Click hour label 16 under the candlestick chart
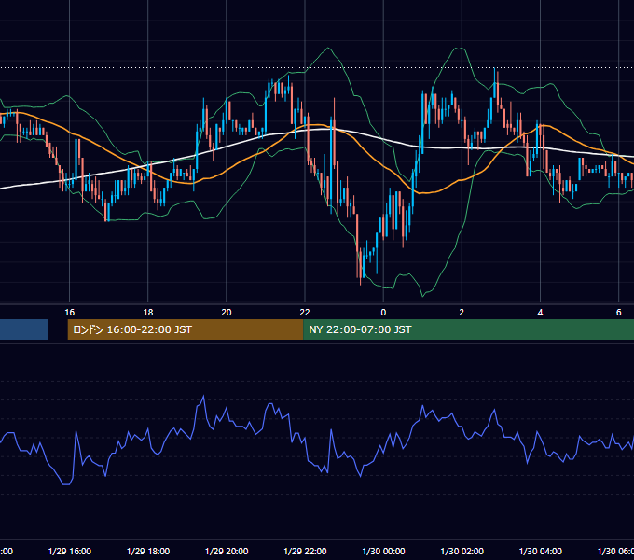The height and width of the screenshot is (560, 634). pos(70,313)
